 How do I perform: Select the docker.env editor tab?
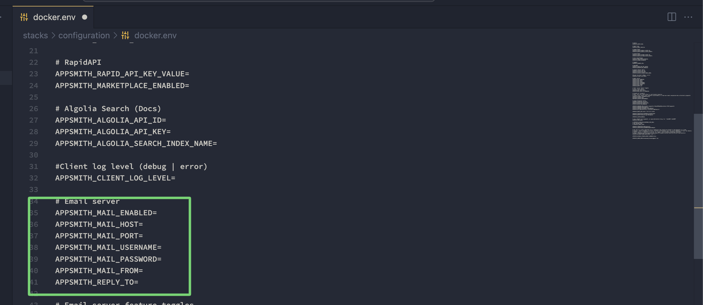pyautogui.click(x=53, y=17)
